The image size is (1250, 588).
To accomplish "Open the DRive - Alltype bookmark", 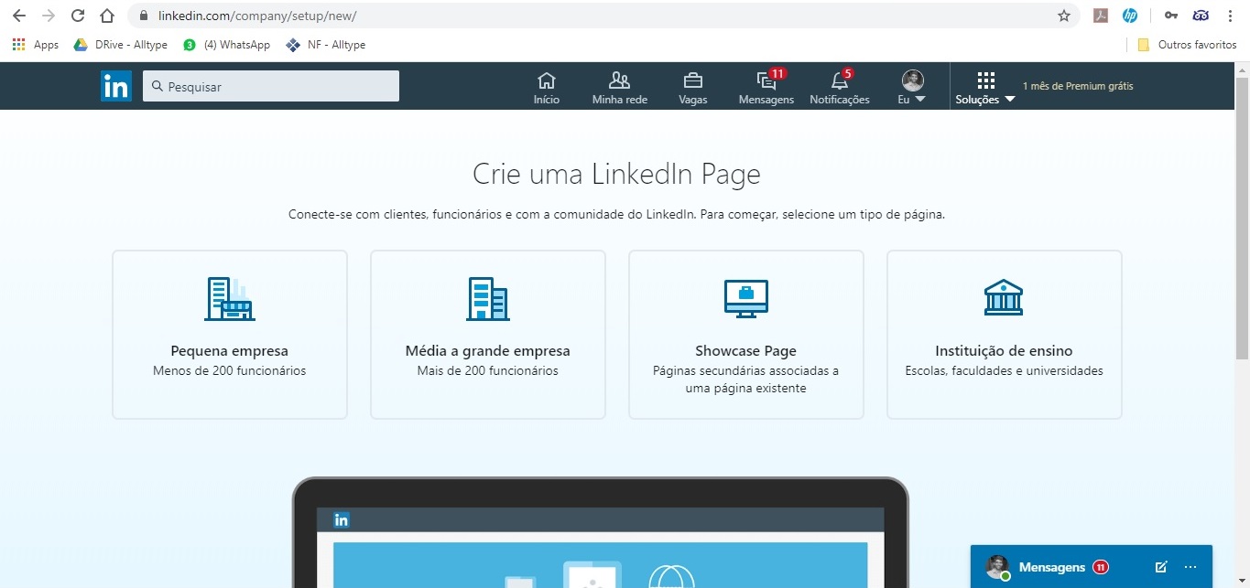I will point(121,45).
